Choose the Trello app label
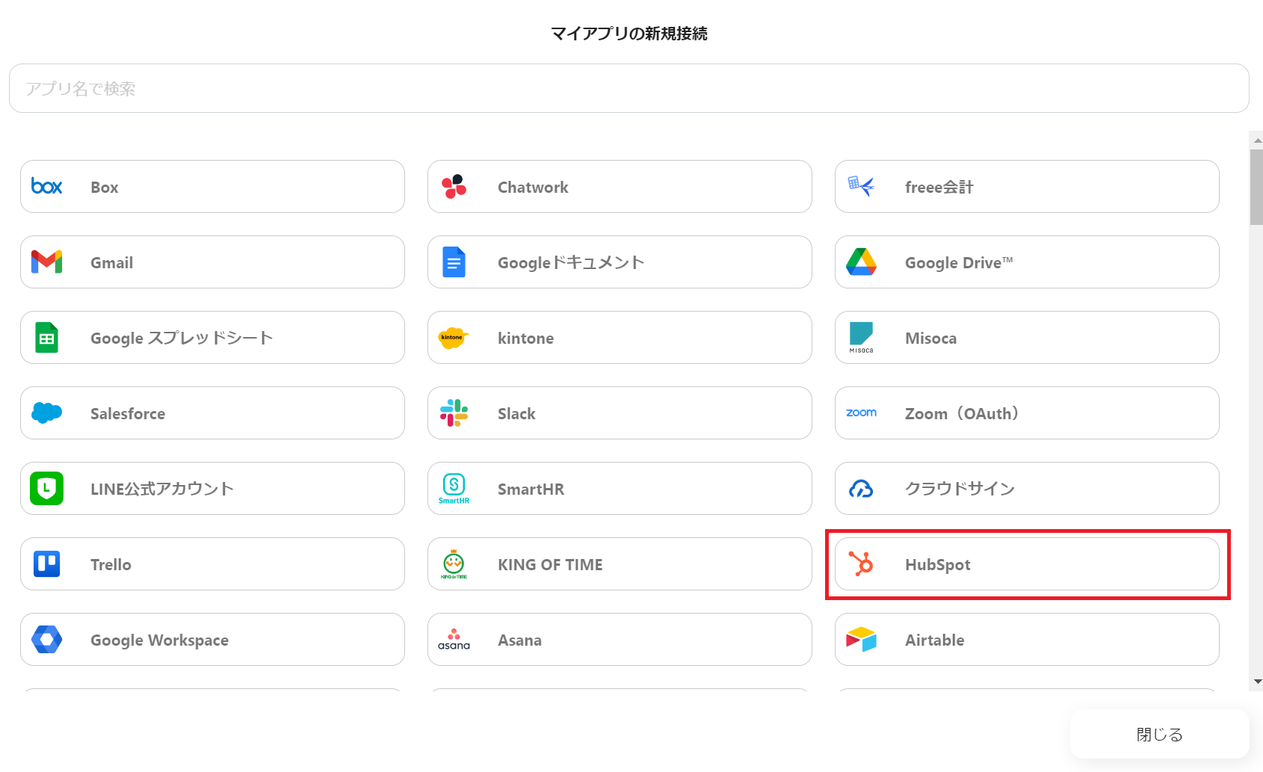This screenshot has height=772, width=1263. tap(111, 565)
